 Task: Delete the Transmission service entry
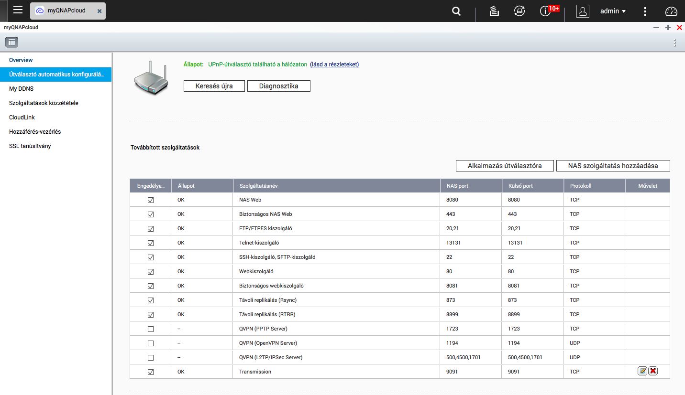pyautogui.click(x=653, y=371)
